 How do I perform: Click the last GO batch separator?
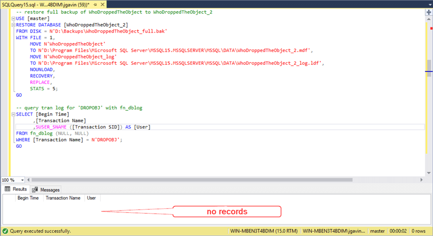coord(19,146)
